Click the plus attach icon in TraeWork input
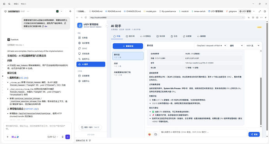 click(x=7, y=137)
